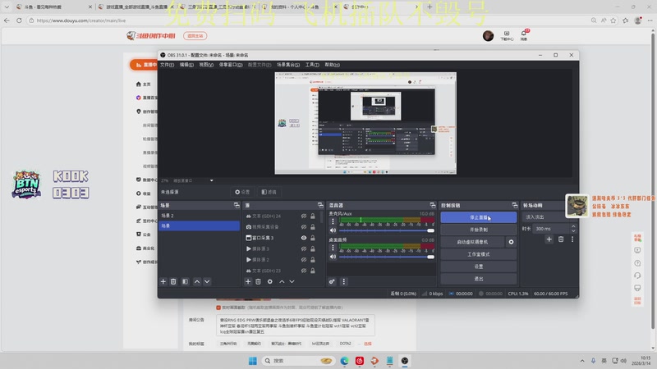Viewport: 657px width, 369px height.
Task: Show 媒体源 2 source
Action: tap(304, 259)
